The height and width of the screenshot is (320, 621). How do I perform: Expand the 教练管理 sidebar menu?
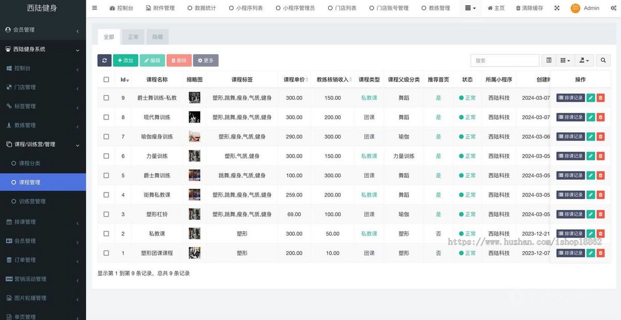[x=42, y=125]
